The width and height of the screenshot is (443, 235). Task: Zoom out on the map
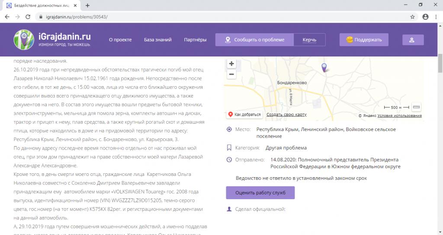[x=231, y=75]
